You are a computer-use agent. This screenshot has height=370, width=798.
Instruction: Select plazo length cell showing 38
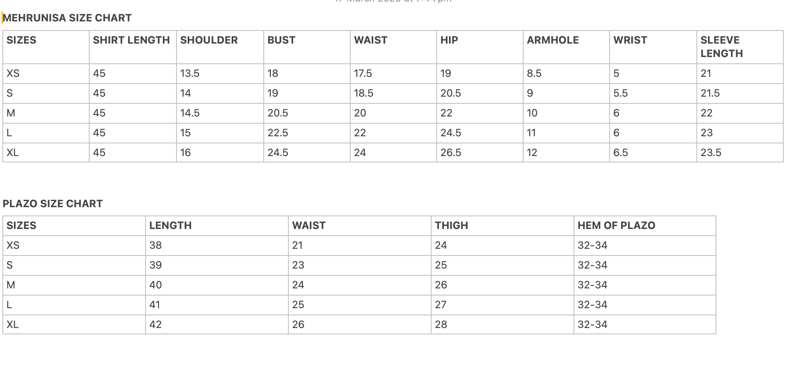(x=217, y=246)
